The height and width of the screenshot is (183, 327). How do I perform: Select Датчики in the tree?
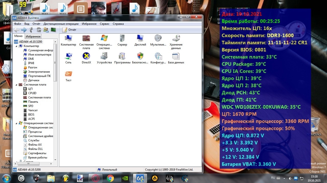point(33,80)
